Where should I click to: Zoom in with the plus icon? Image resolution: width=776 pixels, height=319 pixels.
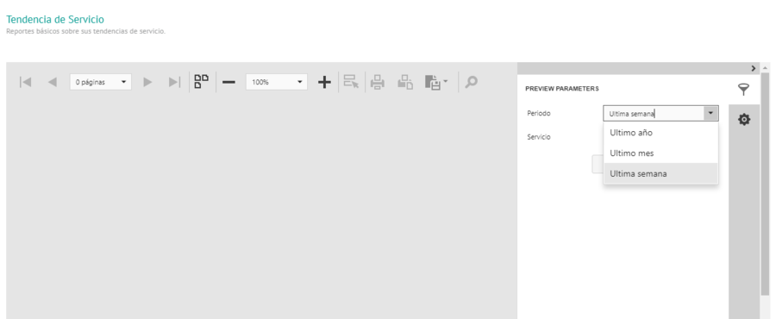coord(324,82)
